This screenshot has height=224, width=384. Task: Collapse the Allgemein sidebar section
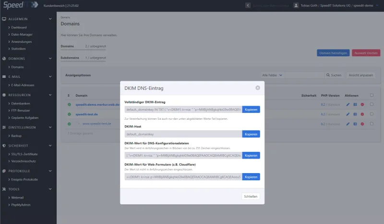point(50,19)
